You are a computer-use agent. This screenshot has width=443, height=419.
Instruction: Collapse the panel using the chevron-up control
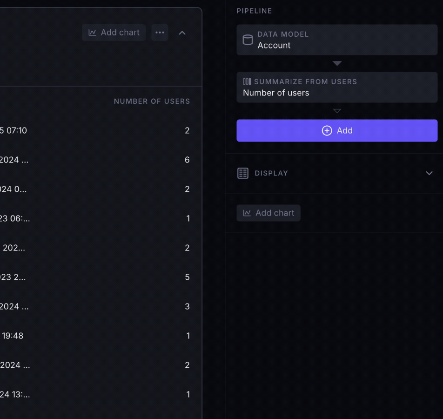pos(182,33)
